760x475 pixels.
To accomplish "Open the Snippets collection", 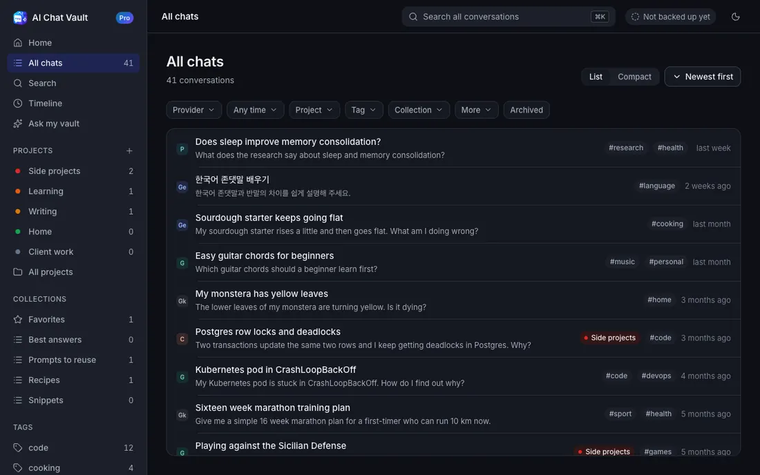I will 73,400.
